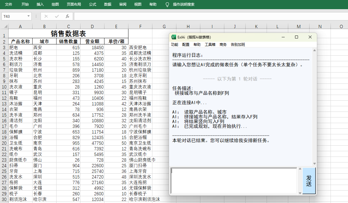Click the log area scroll down arrow
This screenshot has height=203, width=348.
pos(315,164)
